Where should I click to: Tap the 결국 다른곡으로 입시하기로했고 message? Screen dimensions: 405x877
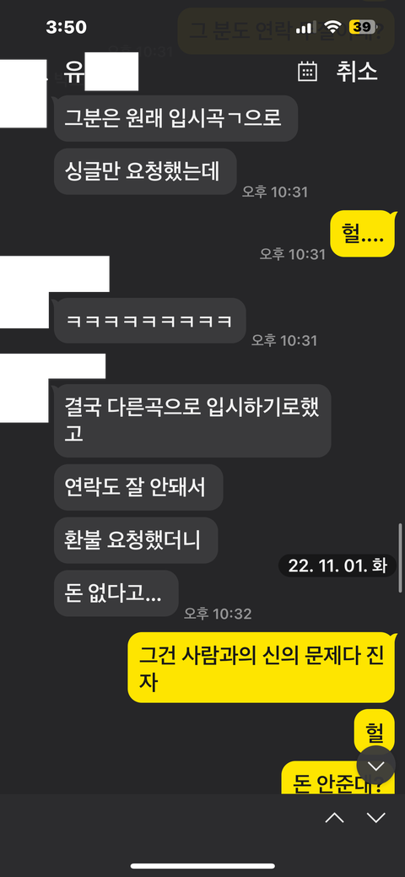192,420
